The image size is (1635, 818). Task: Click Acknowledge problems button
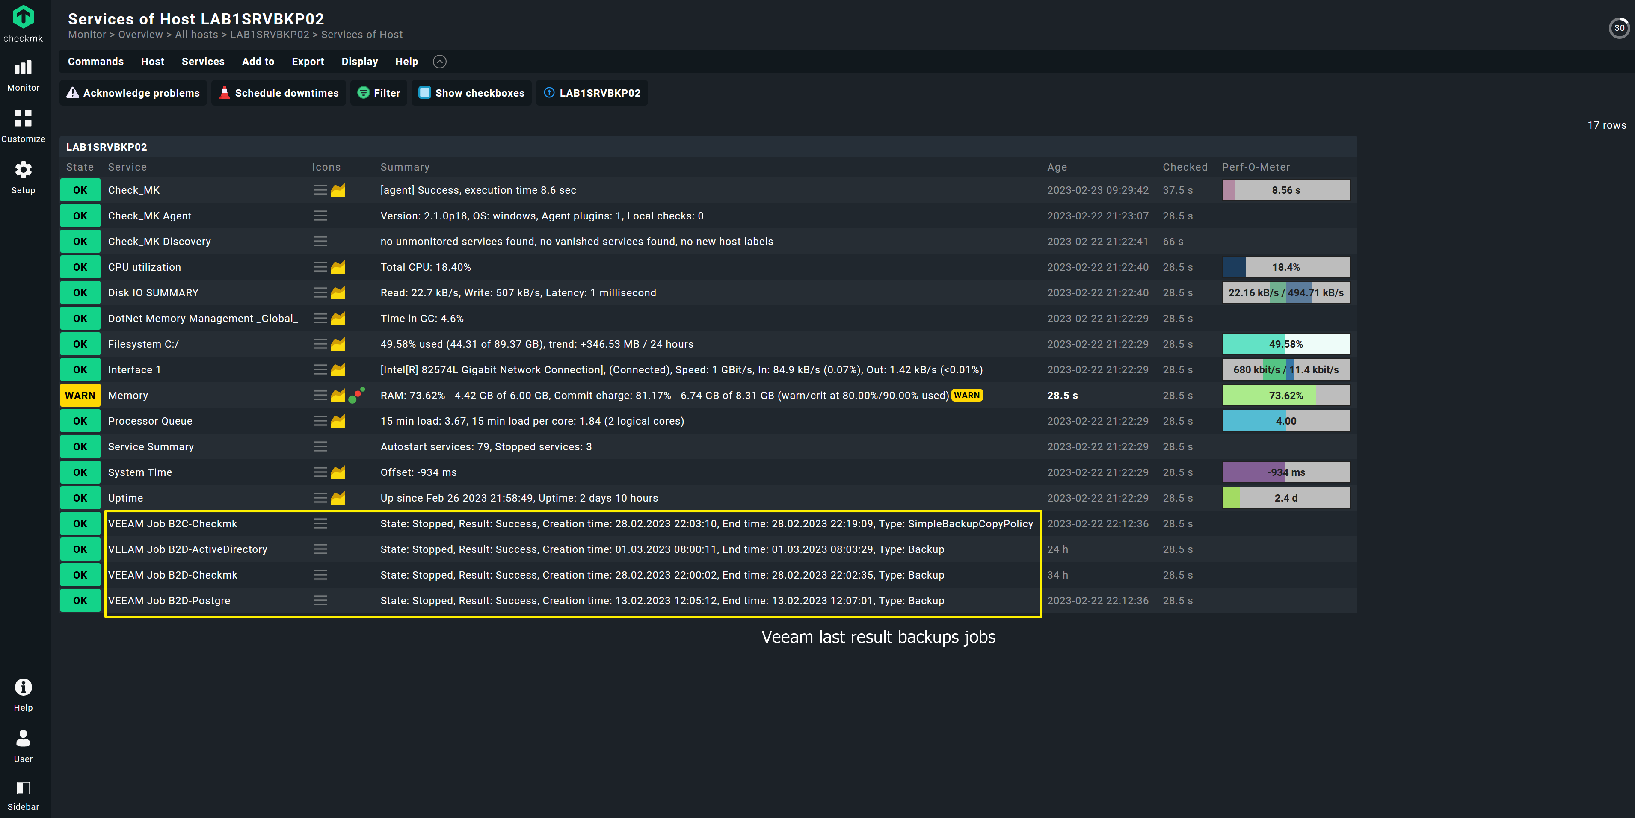133,93
